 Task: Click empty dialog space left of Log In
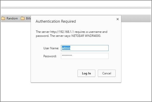[55, 73]
